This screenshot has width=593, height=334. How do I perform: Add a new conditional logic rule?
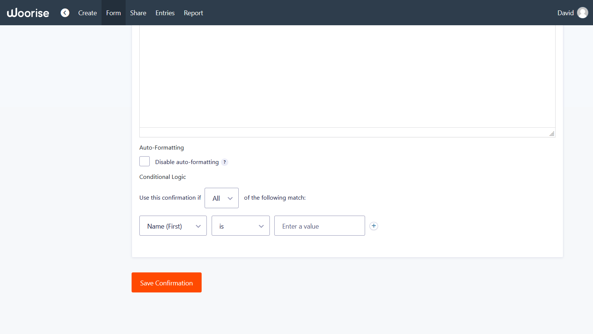point(374,226)
